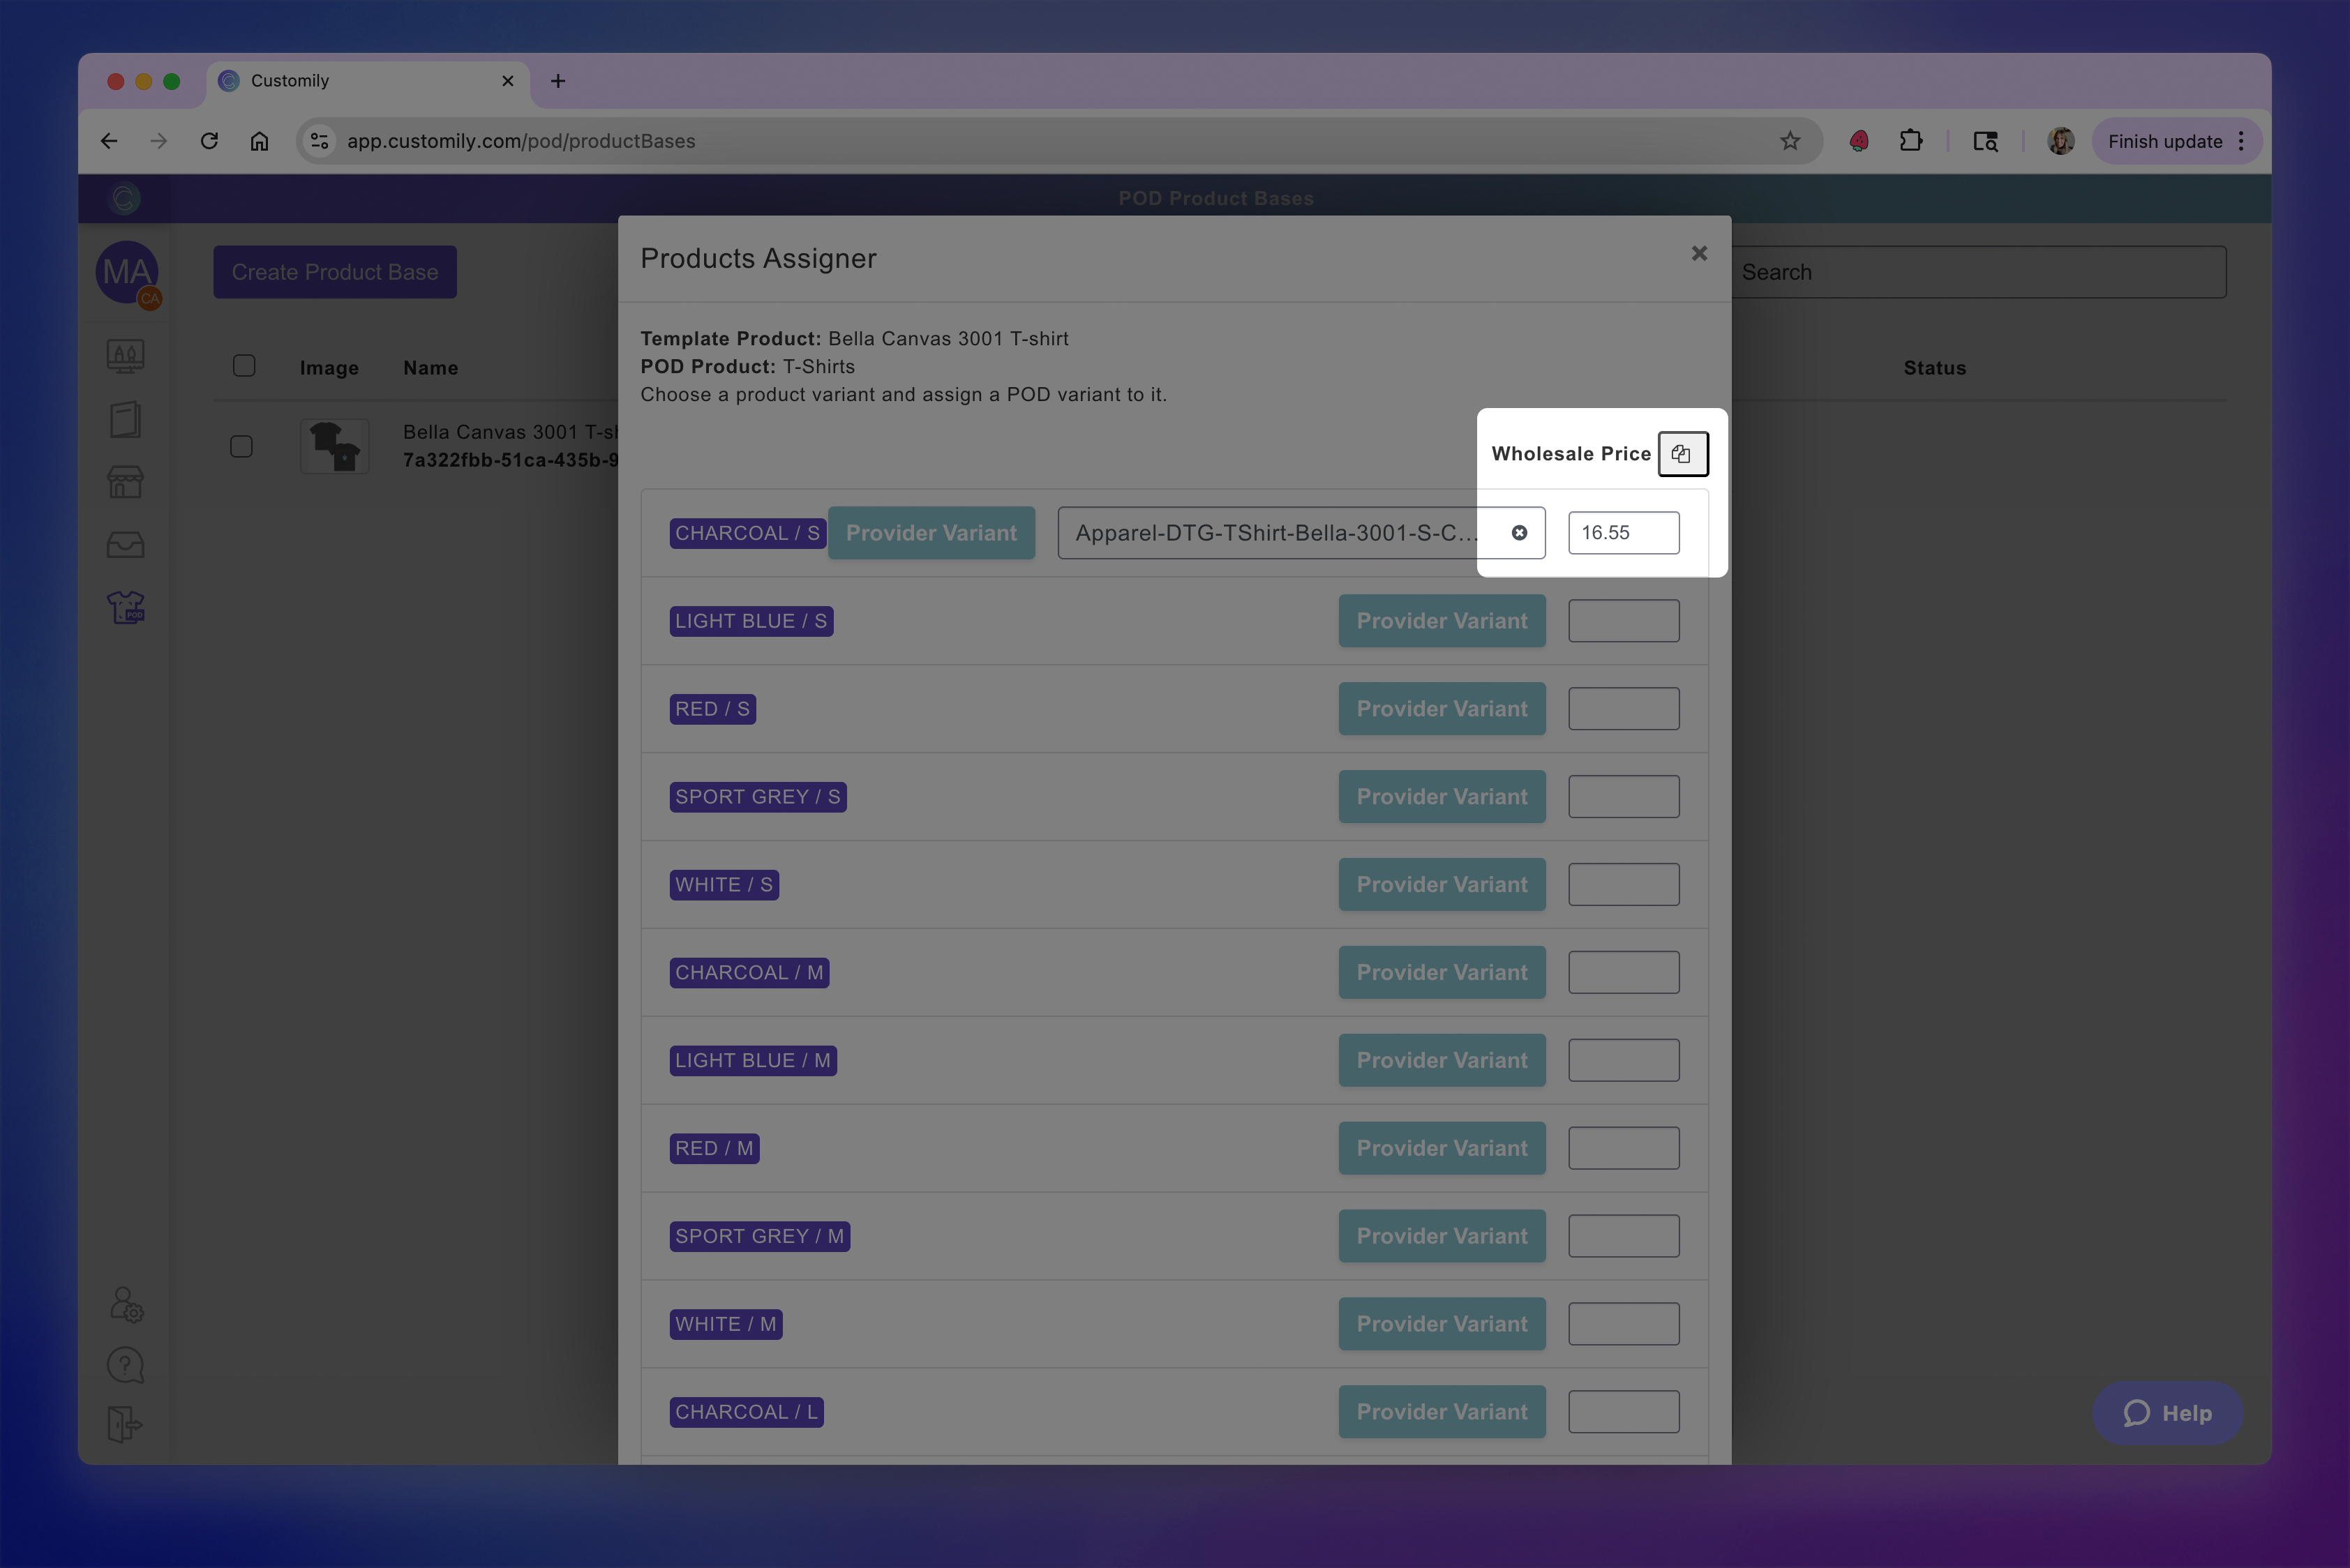Screen dimensions: 2350x1568
Task: Clear the assigned Apparel-DTG provider variant
Action: click(1519, 533)
